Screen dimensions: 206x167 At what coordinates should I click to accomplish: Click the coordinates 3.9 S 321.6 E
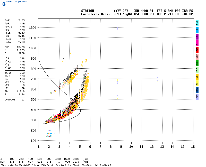pos(103,165)
